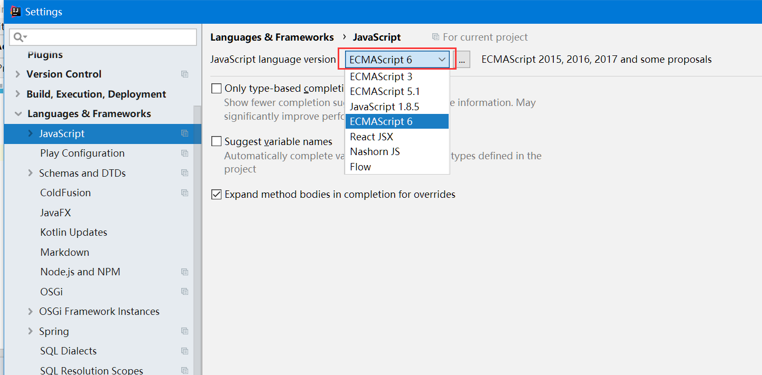
Task: Open OSGi settings page
Action: pos(51,292)
